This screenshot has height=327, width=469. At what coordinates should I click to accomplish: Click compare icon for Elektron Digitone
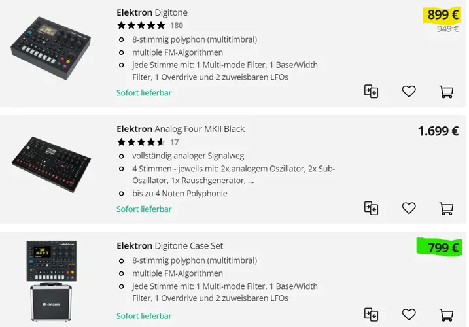click(371, 92)
